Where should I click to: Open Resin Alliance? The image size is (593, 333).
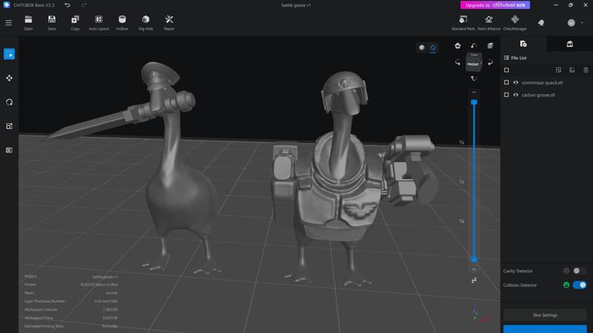tap(488, 23)
